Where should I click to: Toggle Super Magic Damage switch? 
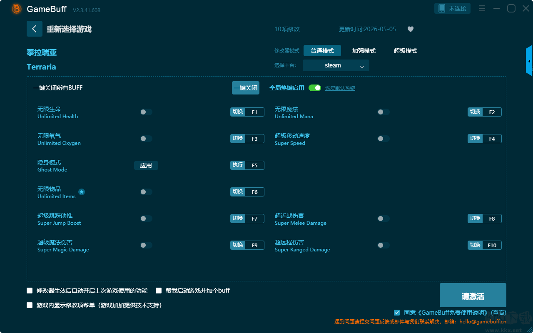point(146,245)
